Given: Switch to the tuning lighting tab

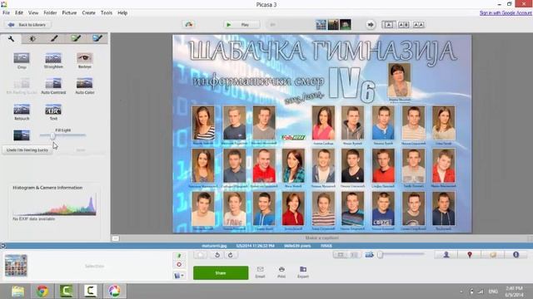Looking at the screenshot, I should [x=32, y=39].
